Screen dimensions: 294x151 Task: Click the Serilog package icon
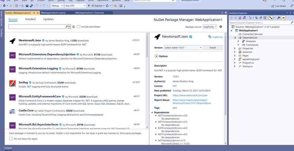[x=12, y=83]
